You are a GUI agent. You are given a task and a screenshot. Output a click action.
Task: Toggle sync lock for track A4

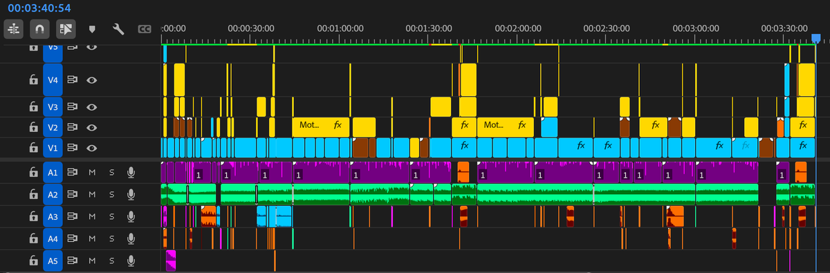tap(72, 238)
